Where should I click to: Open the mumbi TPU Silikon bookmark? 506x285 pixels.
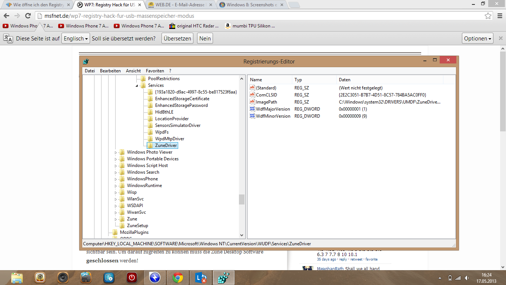point(250,26)
